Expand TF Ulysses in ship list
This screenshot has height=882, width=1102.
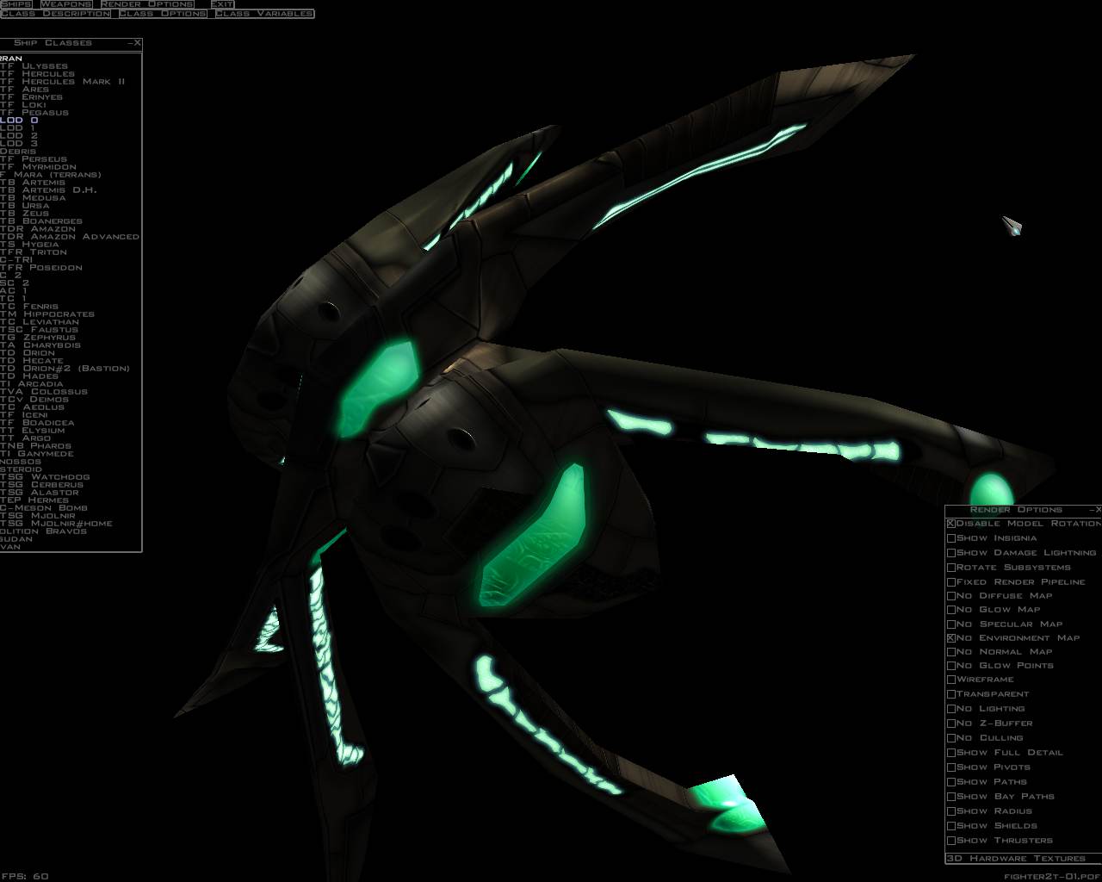(x=34, y=66)
